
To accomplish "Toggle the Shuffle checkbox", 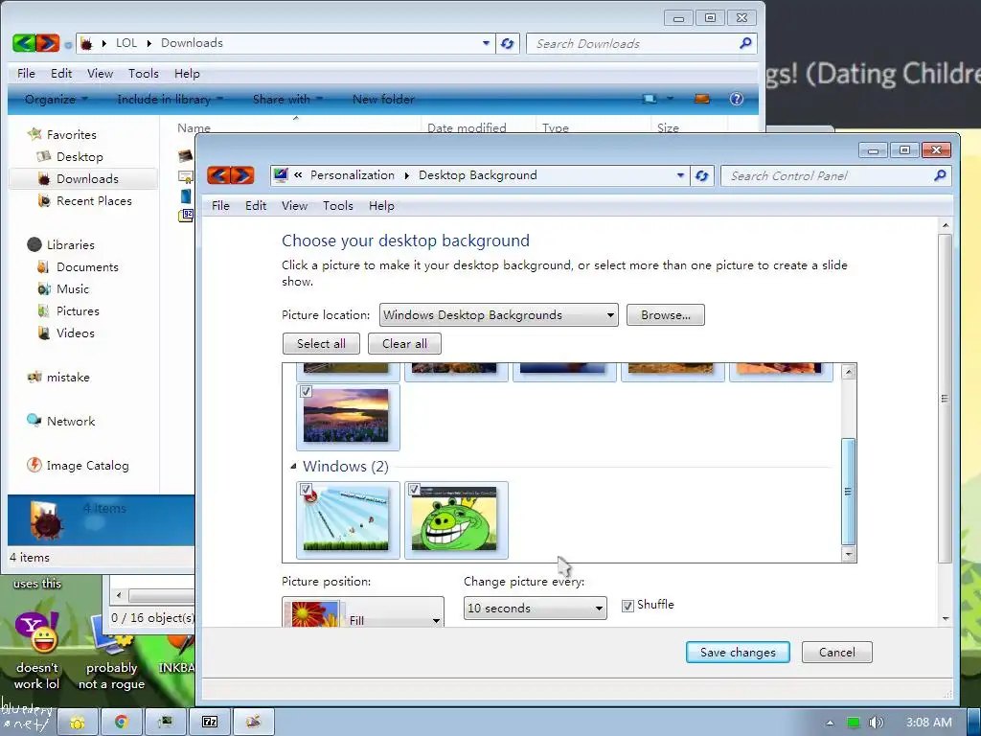I will tap(627, 606).
